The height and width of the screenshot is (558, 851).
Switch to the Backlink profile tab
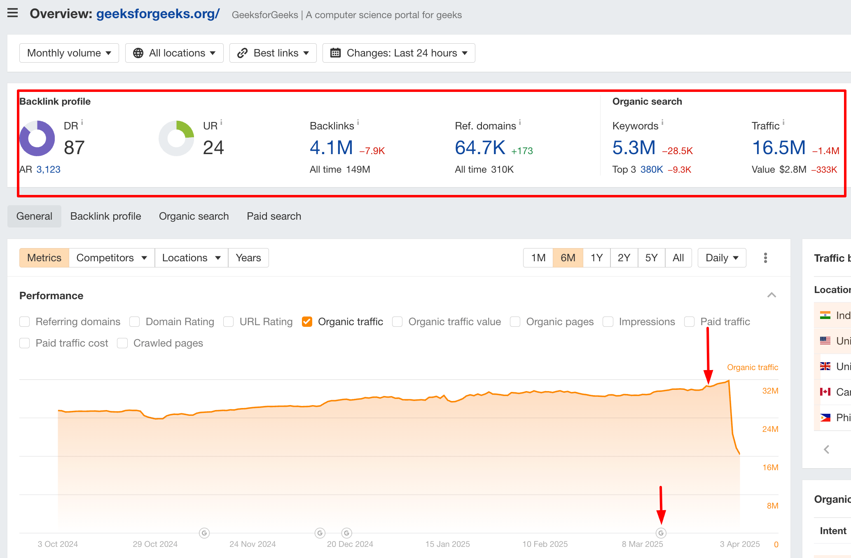click(x=105, y=216)
